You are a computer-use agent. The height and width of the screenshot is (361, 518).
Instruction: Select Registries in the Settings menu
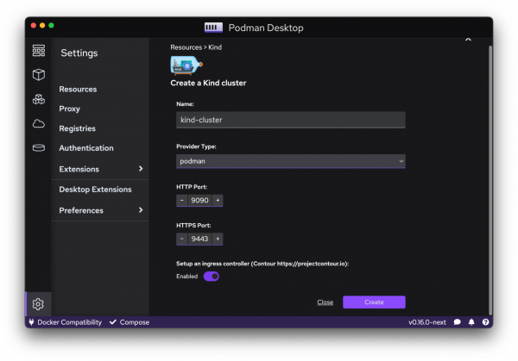click(x=77, y=128)
